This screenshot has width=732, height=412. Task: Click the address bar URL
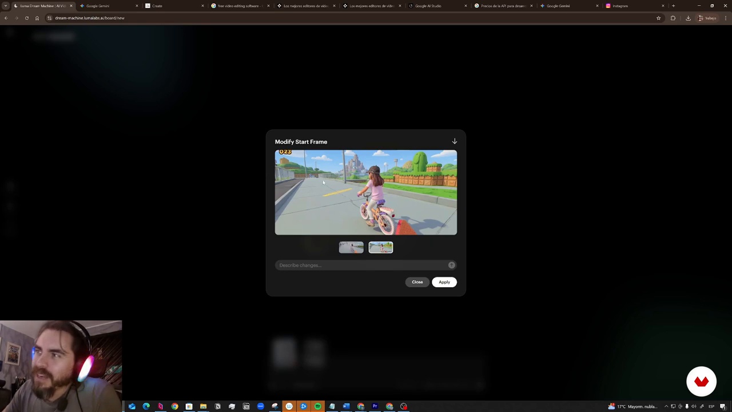pos(90,18)
